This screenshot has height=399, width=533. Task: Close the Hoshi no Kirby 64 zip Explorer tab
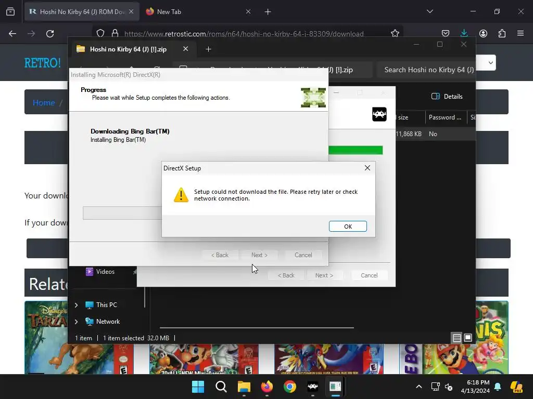point(186,49)
